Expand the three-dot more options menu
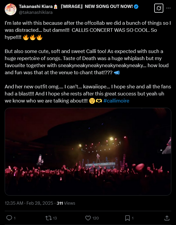The width and height of the screenshot is (176, 225). coord(168,8)
